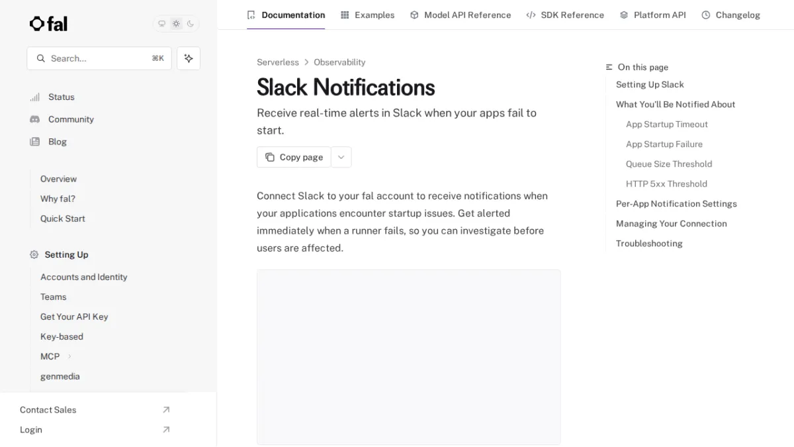Viewport: 794px width, 447px height.
Task: Click the ⌘K shortcut hint
Action: [x=157, y=58]
